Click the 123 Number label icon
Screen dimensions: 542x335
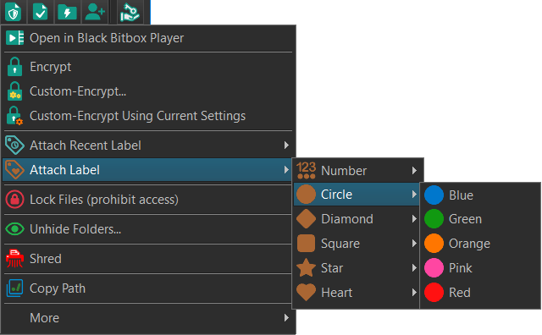pos(306,170)
